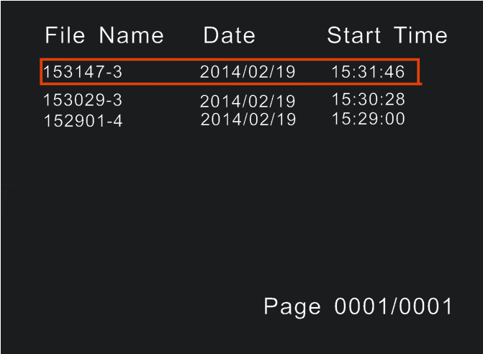This screenshot has width=483, height=354.
Task: Click the word Start in the header
Action: point(354,35)
